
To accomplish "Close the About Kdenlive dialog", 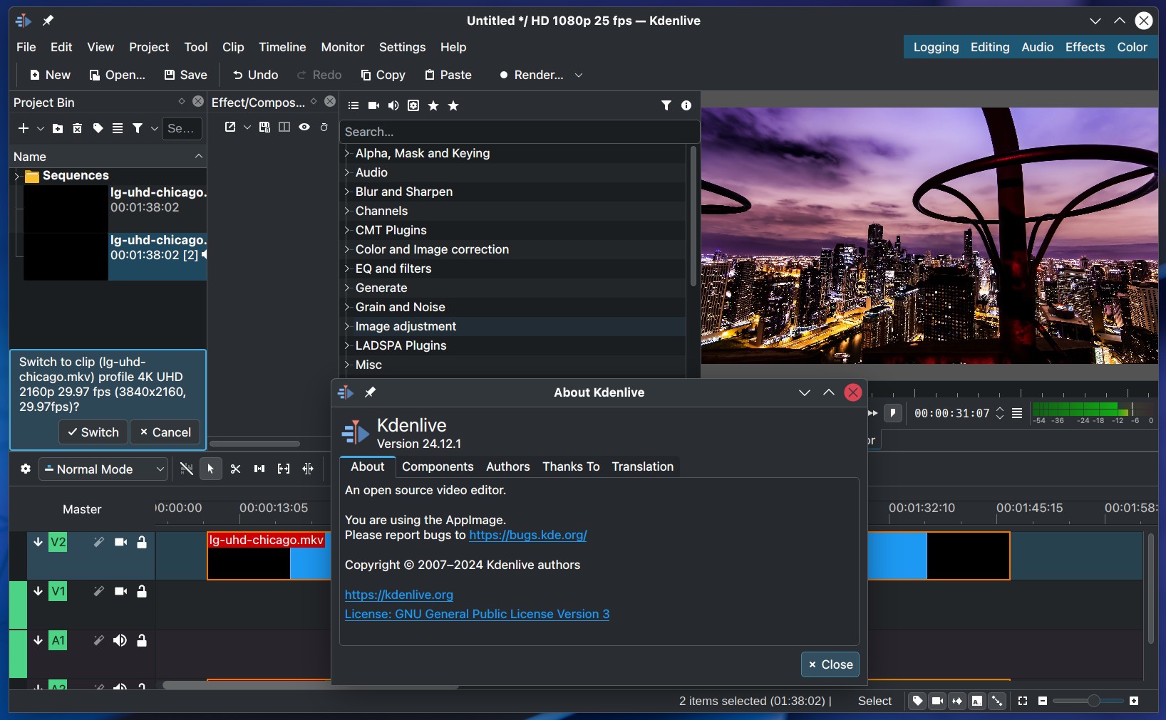I will click(830, 664).
